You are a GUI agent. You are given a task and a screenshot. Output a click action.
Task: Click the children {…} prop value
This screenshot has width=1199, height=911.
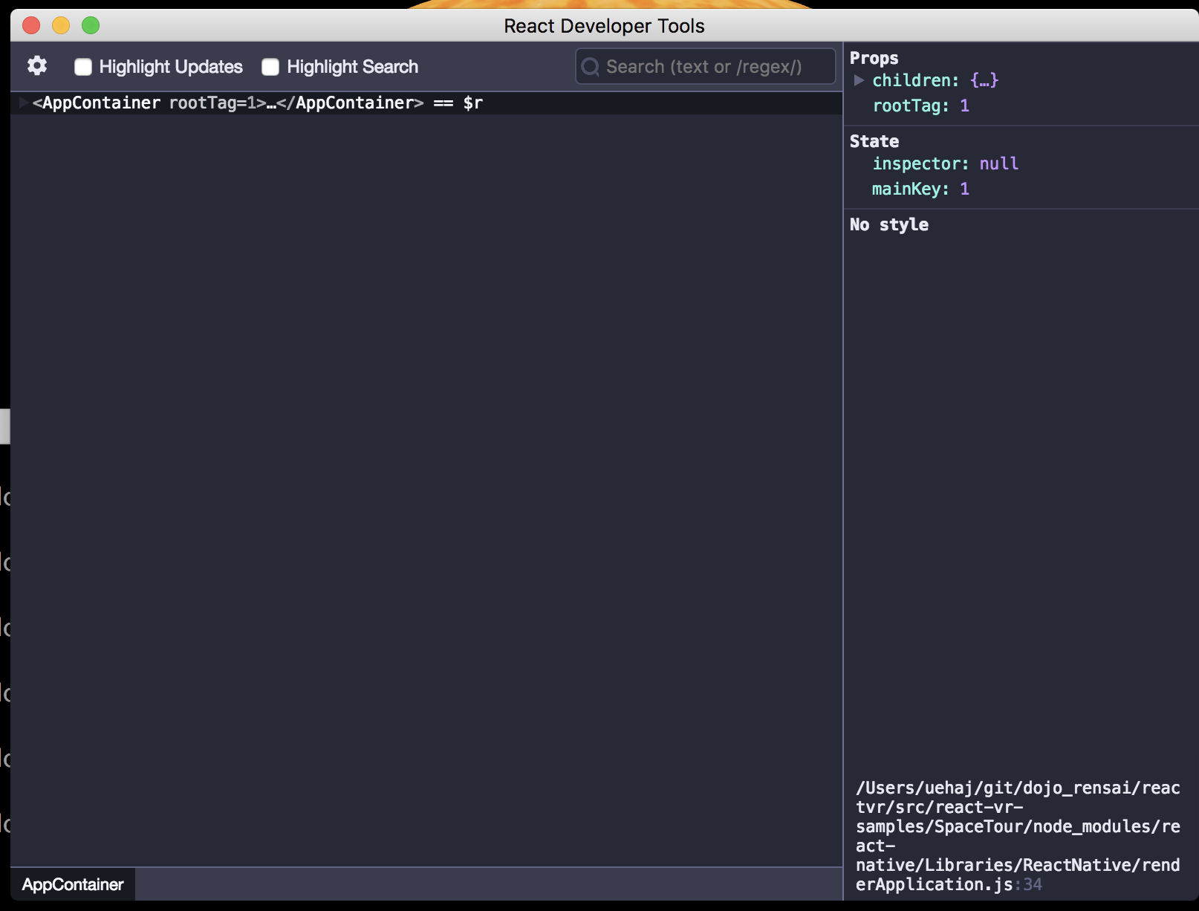point(984,80)
